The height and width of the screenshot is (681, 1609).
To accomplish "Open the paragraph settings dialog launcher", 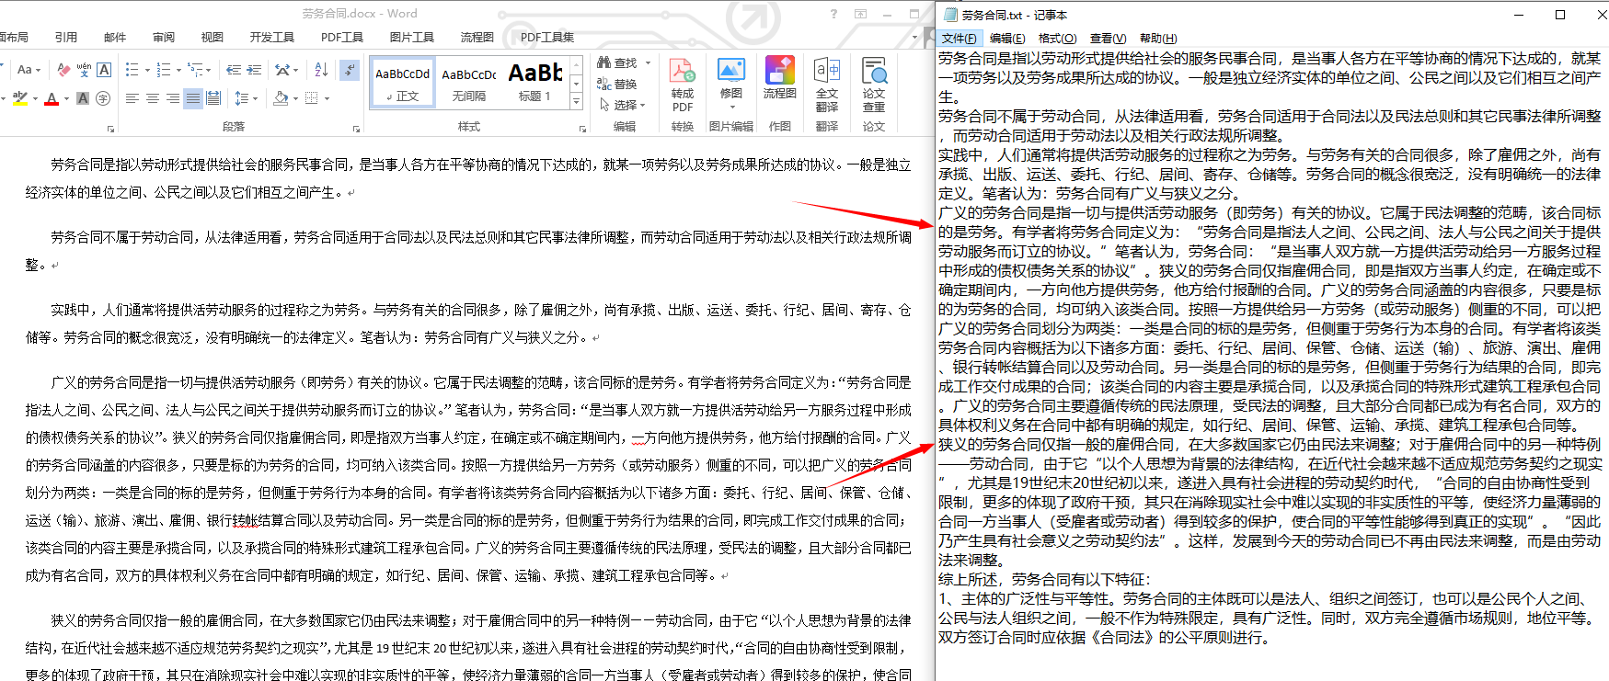I will (x=356, y=129).
